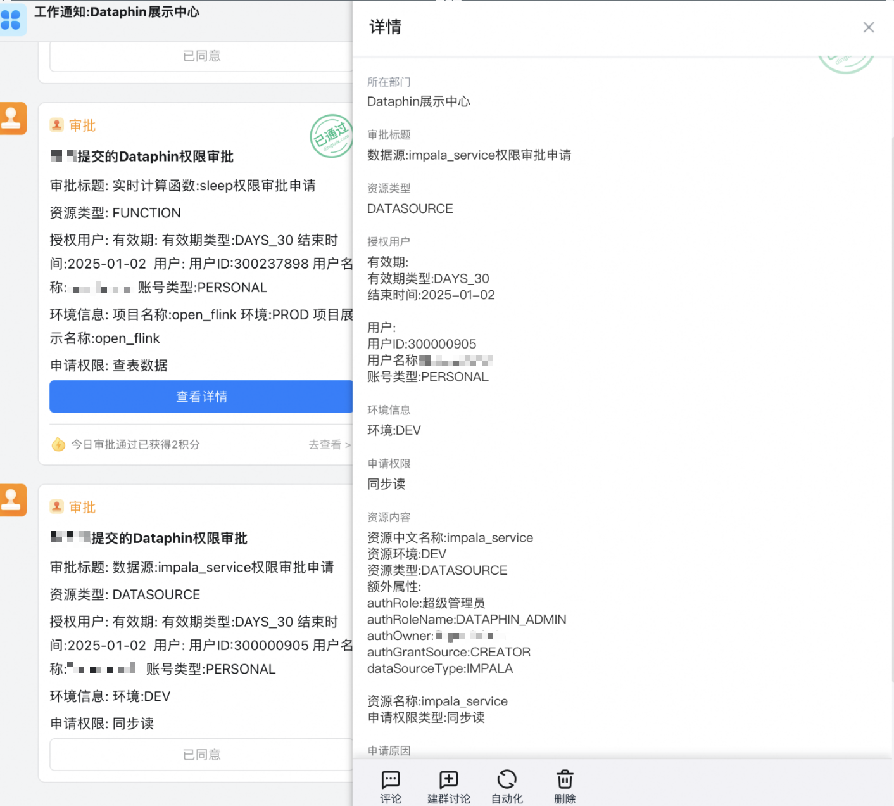Click 申请权限类型:同步读 in details

click(x=426, y=718)
